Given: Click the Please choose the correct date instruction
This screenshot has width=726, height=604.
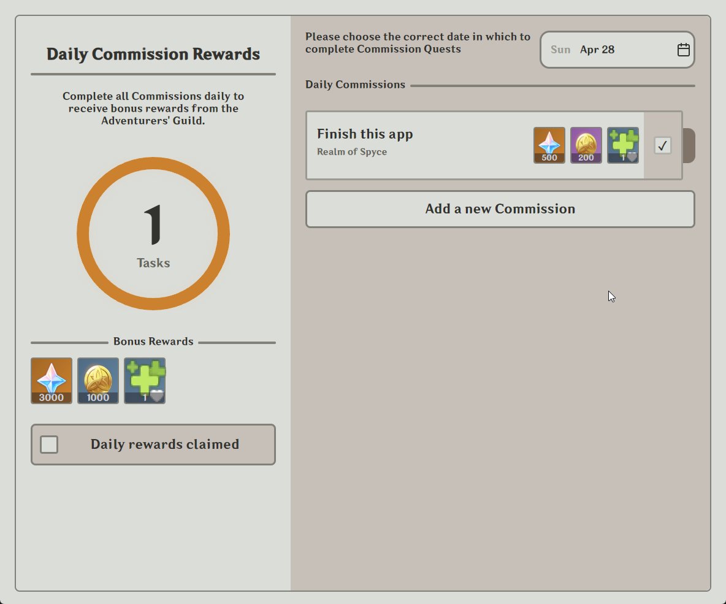Looking at the screenshot, I should (x=418, y=42).
